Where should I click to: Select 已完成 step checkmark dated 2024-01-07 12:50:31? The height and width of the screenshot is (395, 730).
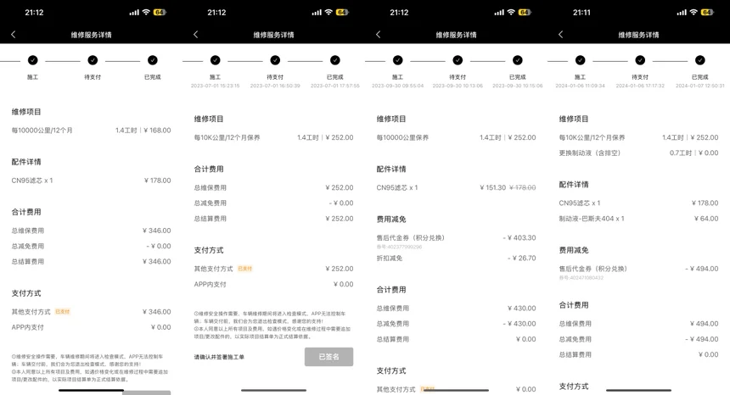700,60
